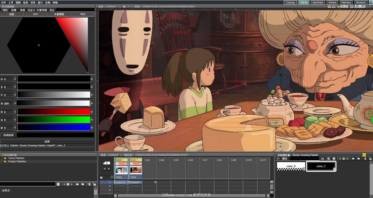Select color_1 swatch in level palette
This screenshot has width=373, height=198.
tap(321, 166)
